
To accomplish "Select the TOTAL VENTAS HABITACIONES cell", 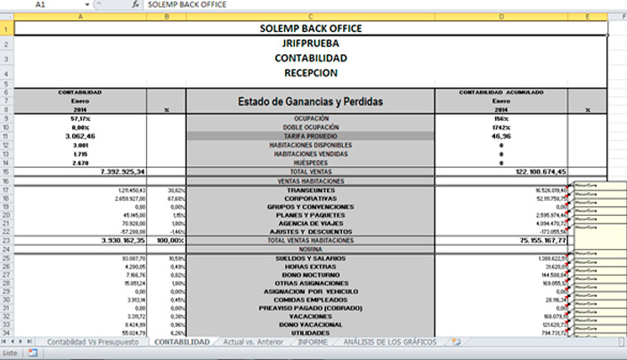I will 310,240.
